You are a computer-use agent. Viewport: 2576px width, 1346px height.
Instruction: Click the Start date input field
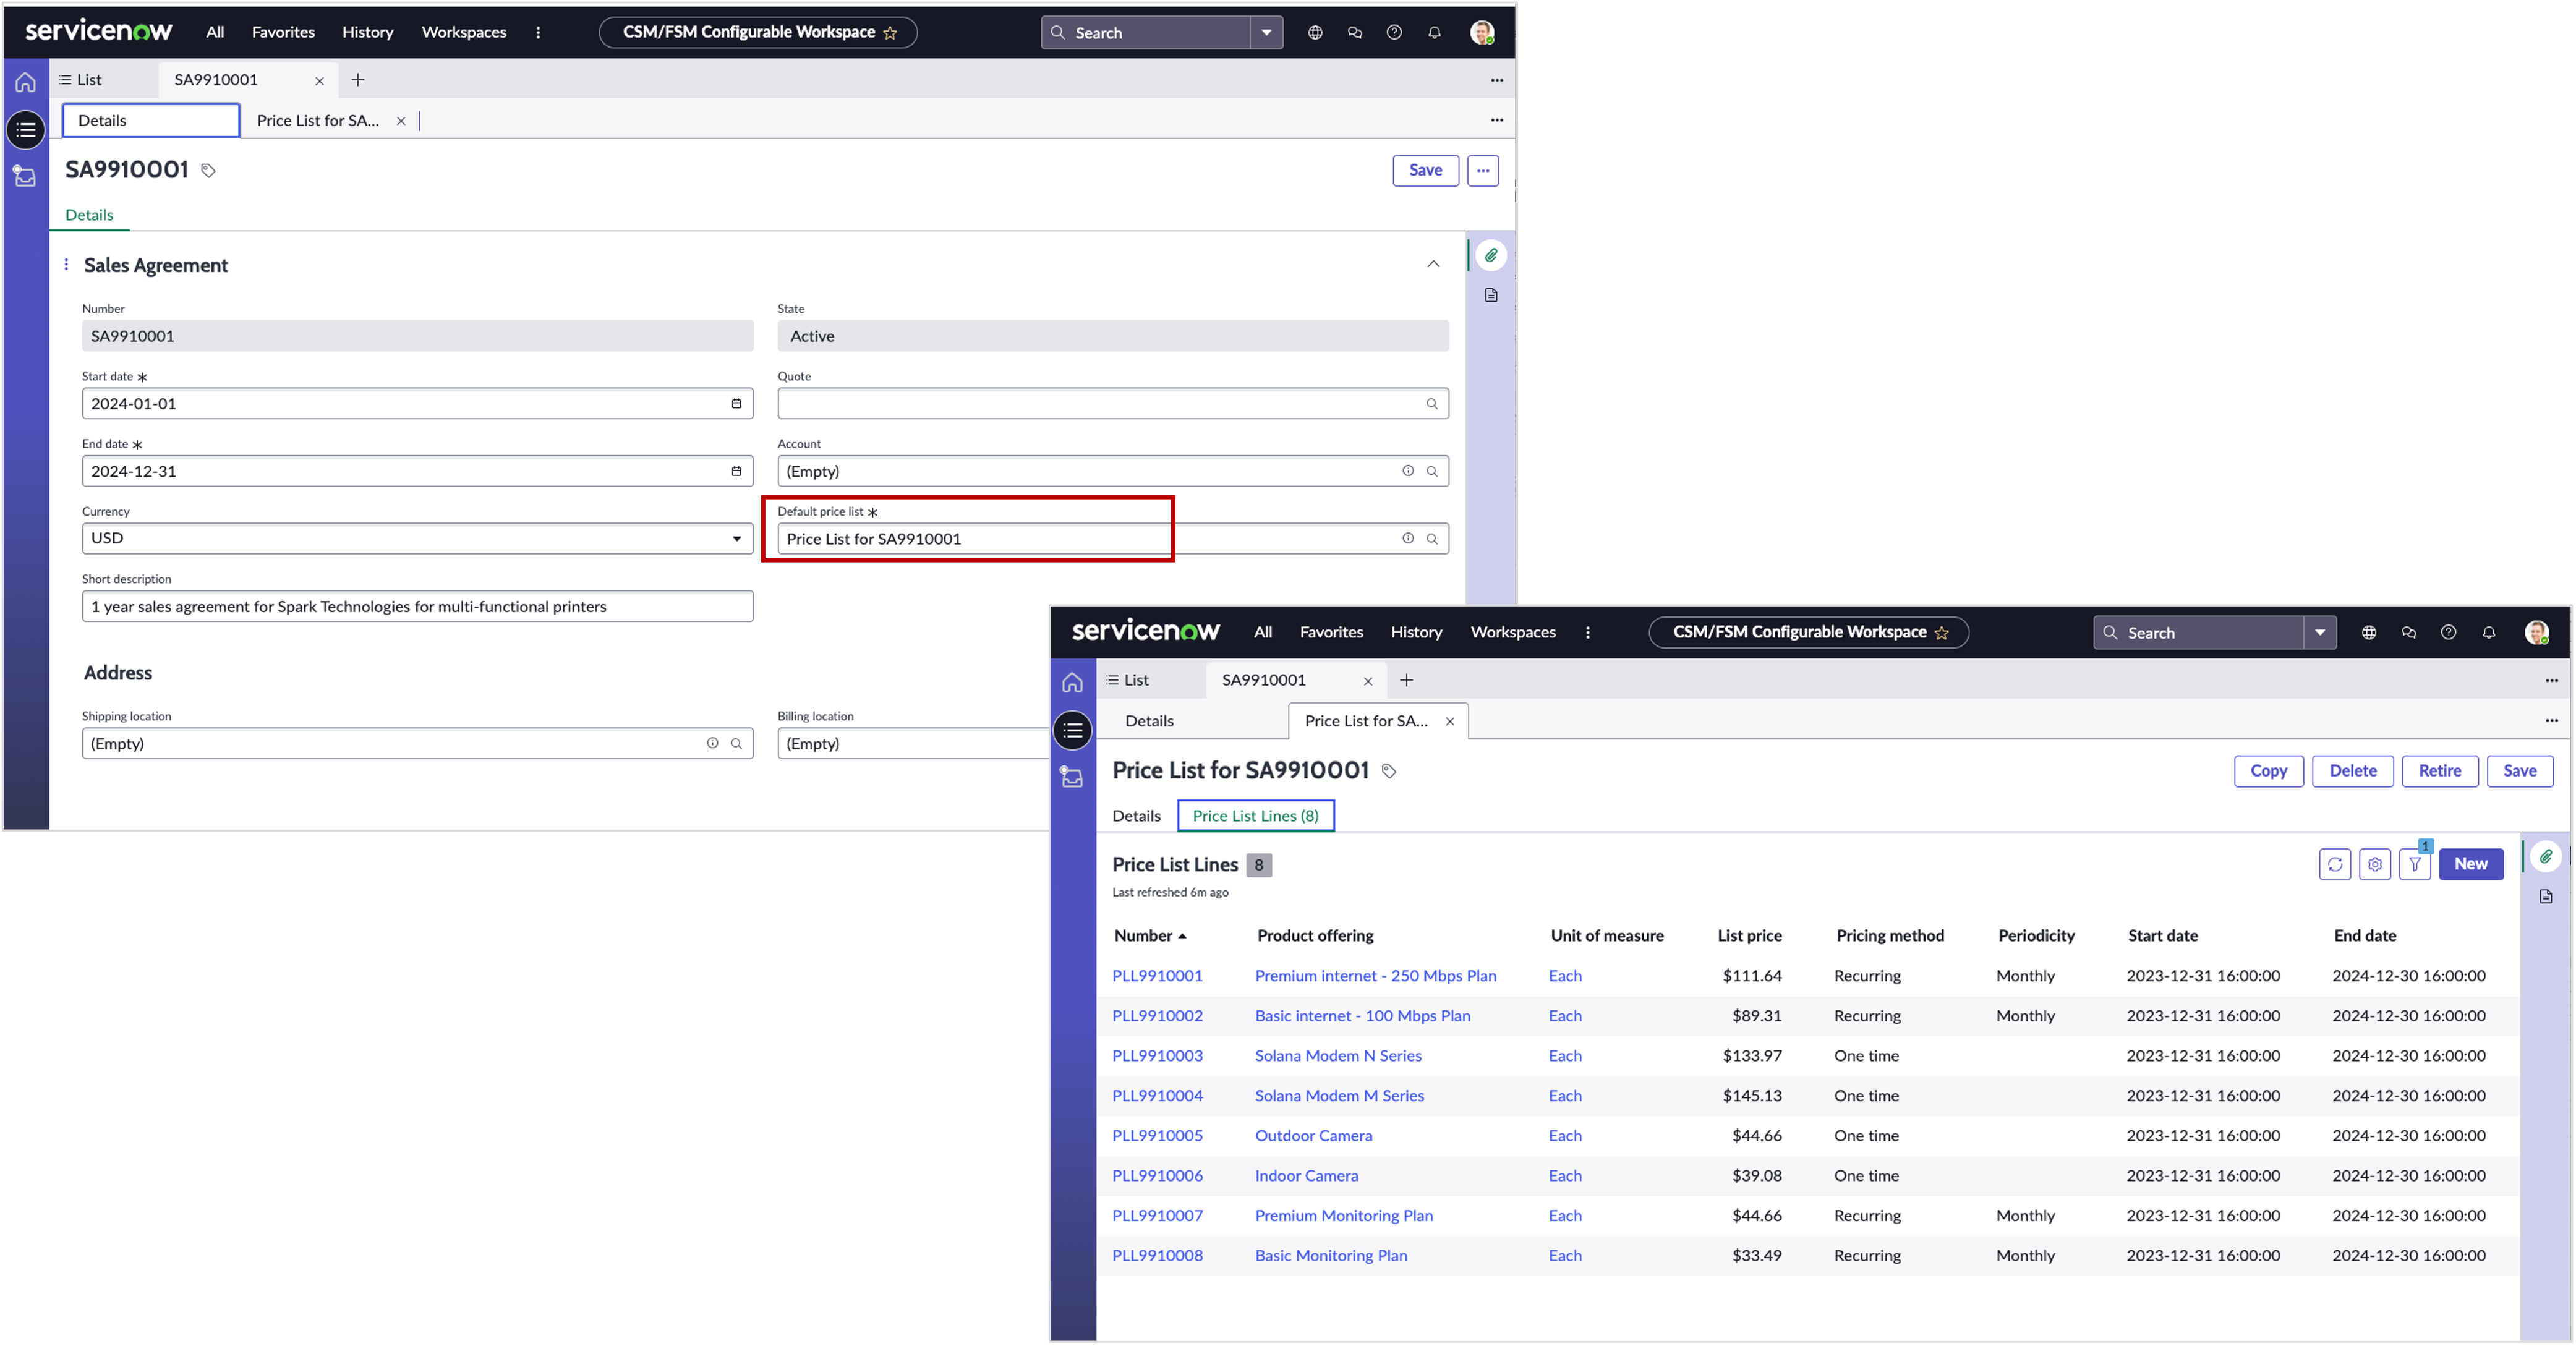tap(417, 404)
